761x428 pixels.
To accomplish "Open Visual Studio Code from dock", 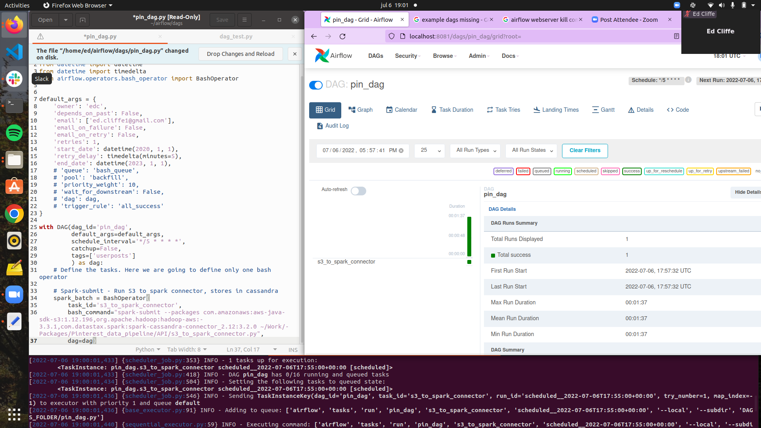I will coord(14,52).
